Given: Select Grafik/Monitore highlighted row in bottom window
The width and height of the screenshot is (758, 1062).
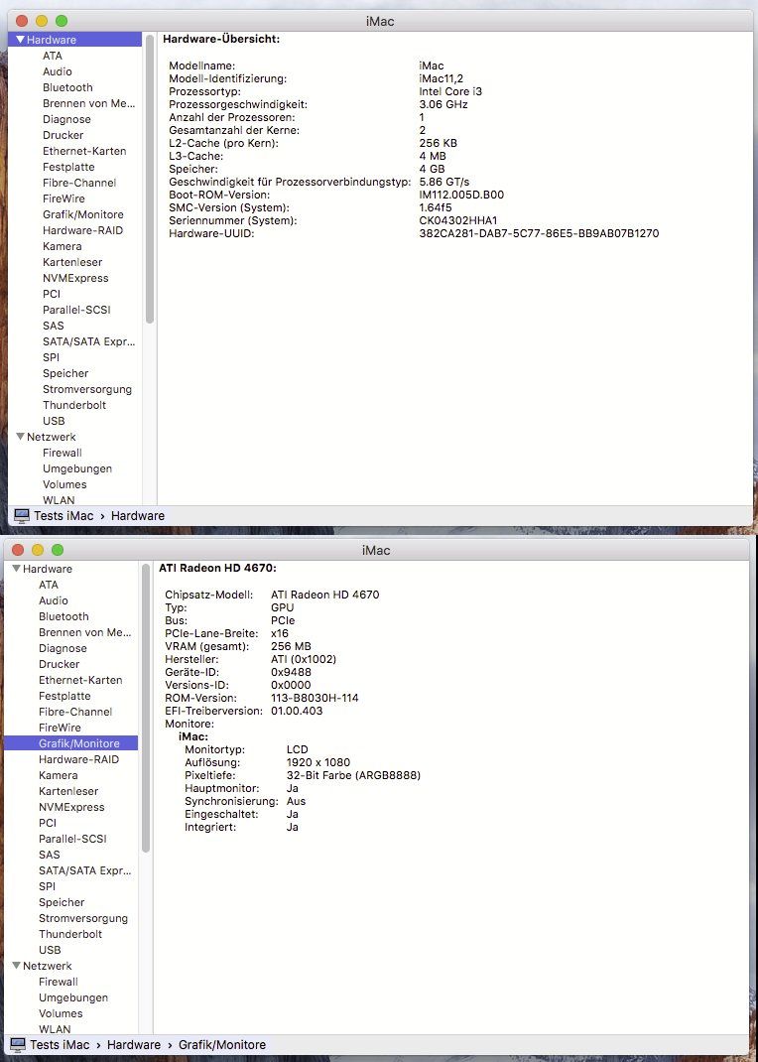Looking at the screenshot, I should click(71, 743).
